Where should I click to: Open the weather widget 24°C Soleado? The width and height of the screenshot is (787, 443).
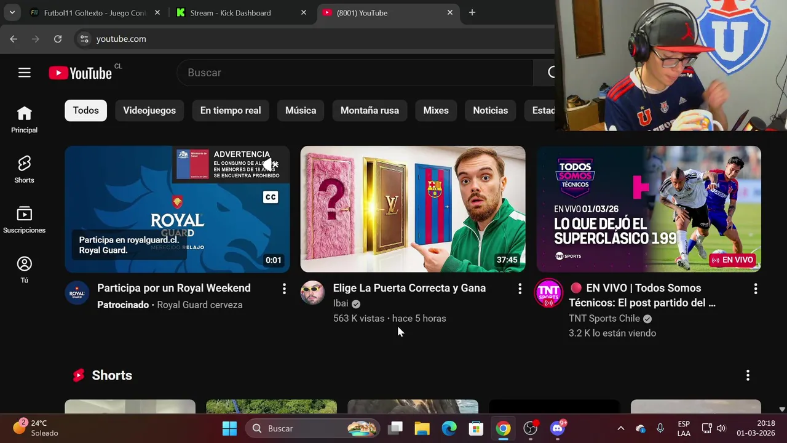tap(36, 428)
